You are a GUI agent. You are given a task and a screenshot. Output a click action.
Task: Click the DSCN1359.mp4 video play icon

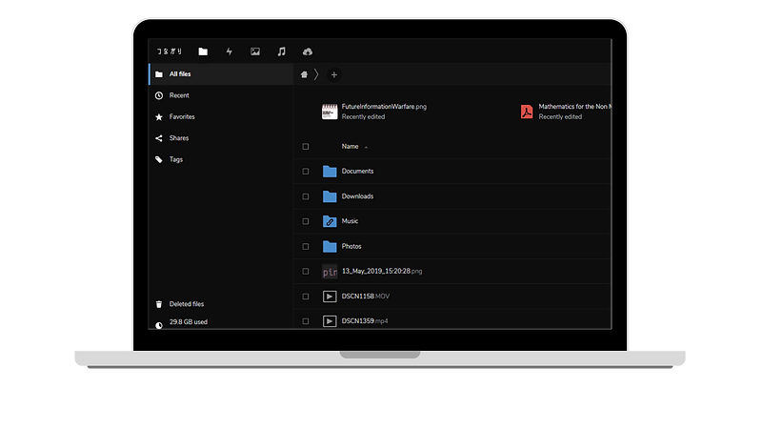click(x=330, y=321)
